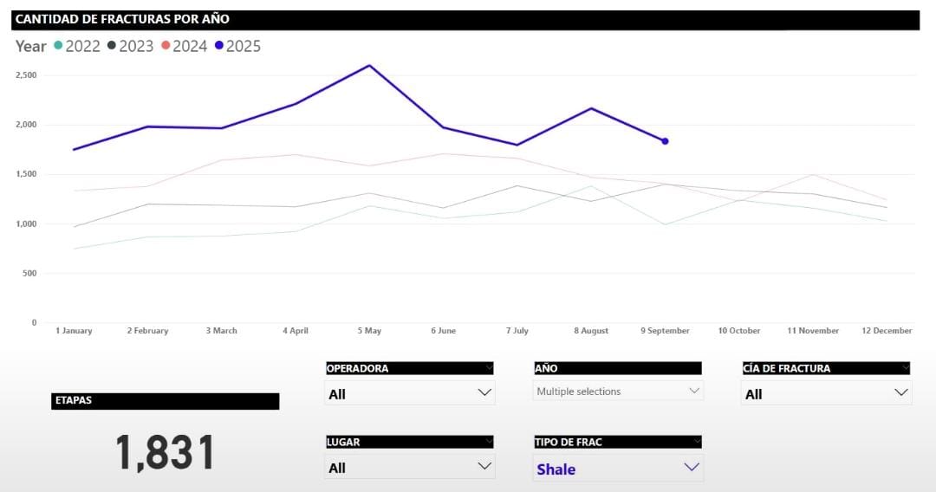The width and height of the screenshot is (936, 492).
Task: Open the CÍA DE FRACTURA dropdown
Action: 825,394
